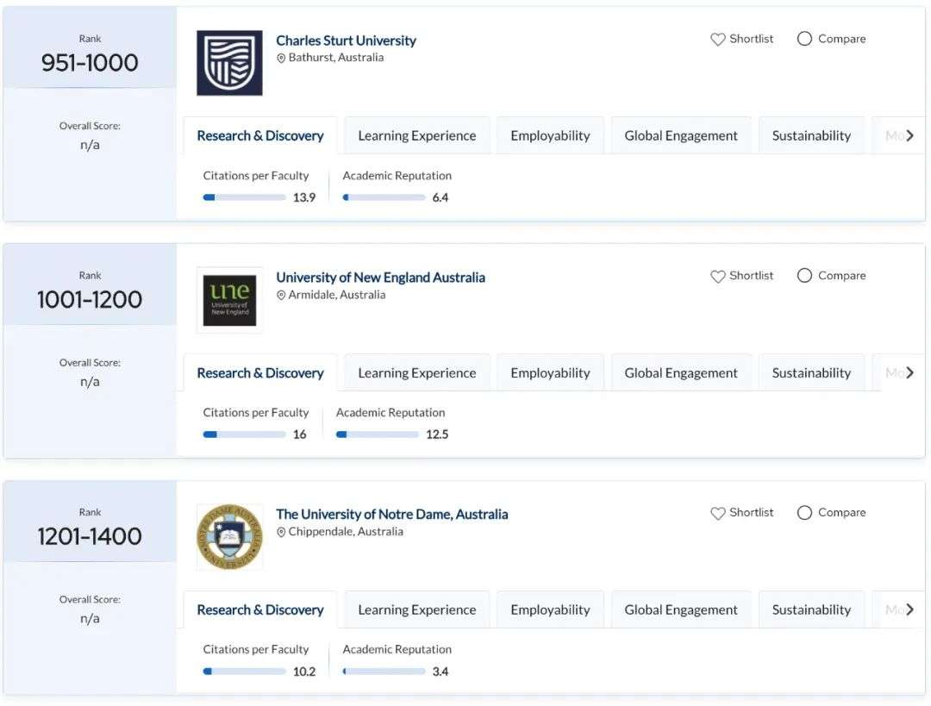931x706 pixels.
Task: Click location pin beside Chippendale, Australia
Action: coord(281,532)
